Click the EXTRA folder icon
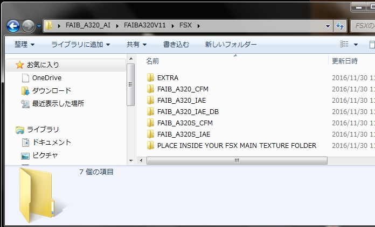 (x=150, y=77)
